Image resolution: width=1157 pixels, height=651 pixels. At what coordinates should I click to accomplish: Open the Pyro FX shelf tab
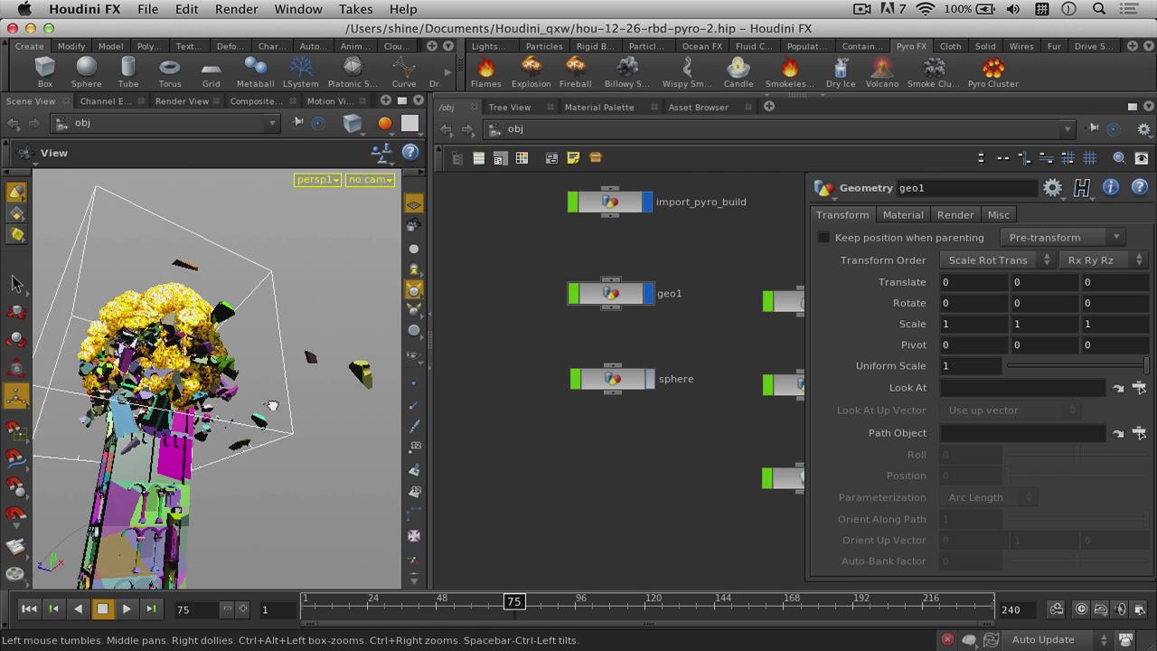pos(911,46)
